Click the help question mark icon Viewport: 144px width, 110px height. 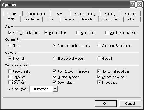133,5
